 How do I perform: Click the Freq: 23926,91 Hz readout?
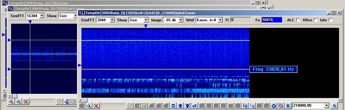(273, 69)
